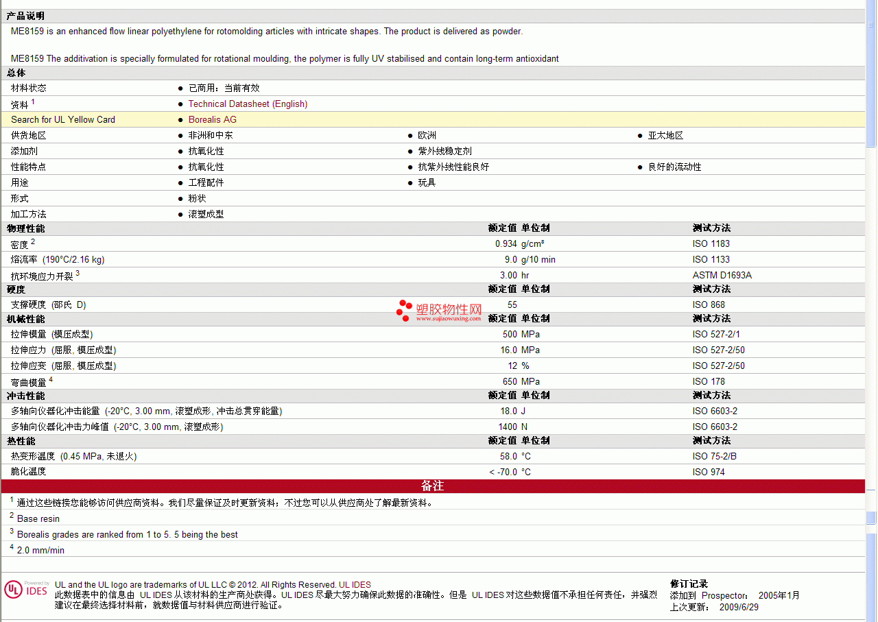Click the 物理性能 section header
Image resolution: width=878 pixels, height=622 pixels.
(x=26, y=228)
